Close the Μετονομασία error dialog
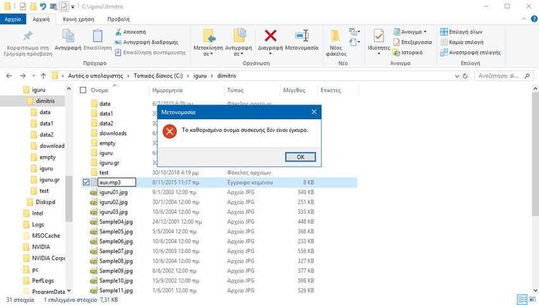This screenshot has height=305, width=539. pyautogui.click(x=314, y=112)
